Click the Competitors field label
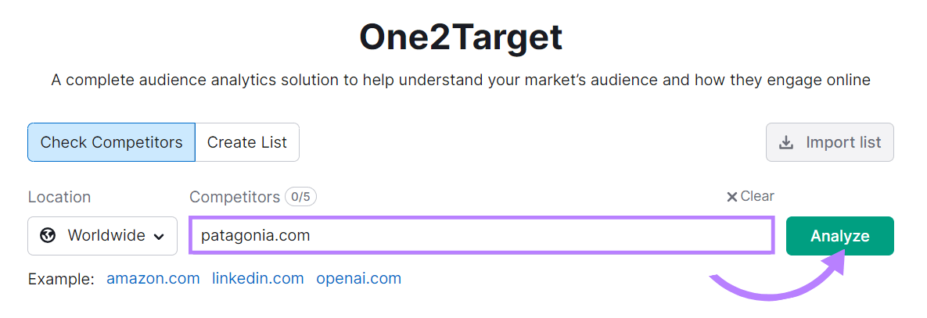This screenshot has height=318, width=927. [x=235, y=197]
